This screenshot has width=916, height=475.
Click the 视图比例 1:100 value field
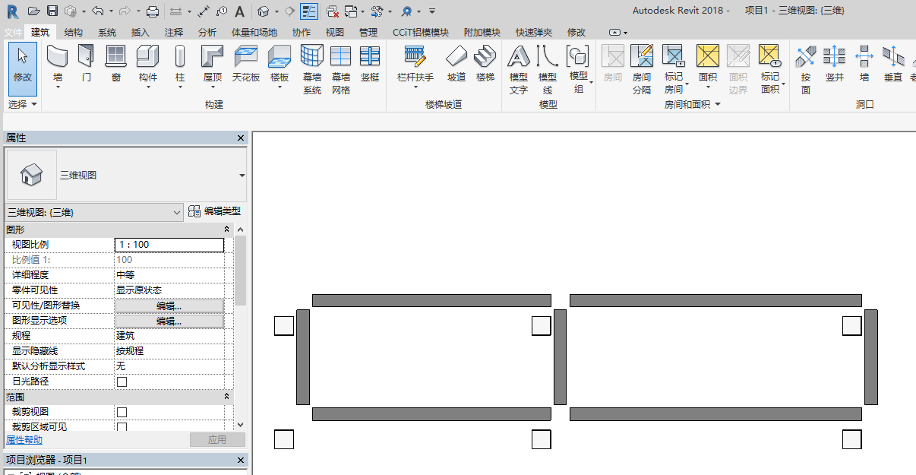[x=169, y=245]
